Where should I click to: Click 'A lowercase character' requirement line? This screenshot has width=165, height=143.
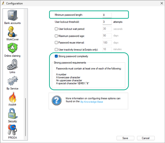pyautogui.click(x=68, y=77)
